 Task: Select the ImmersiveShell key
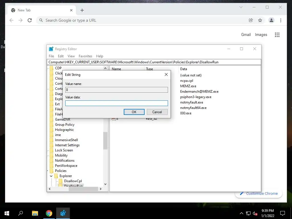point(66,140)
